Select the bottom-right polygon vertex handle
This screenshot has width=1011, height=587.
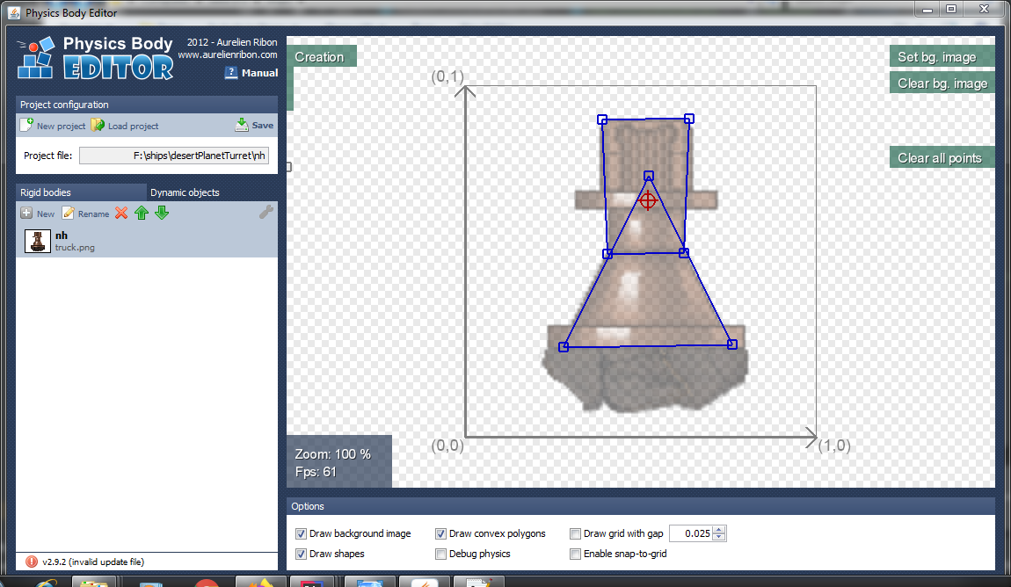pyautogui.click(x=731, y=344)
